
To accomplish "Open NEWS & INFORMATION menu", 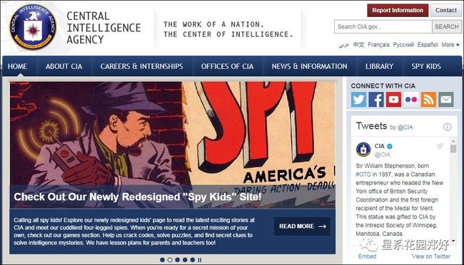I will pyautogui.click(x=309, y=66).
